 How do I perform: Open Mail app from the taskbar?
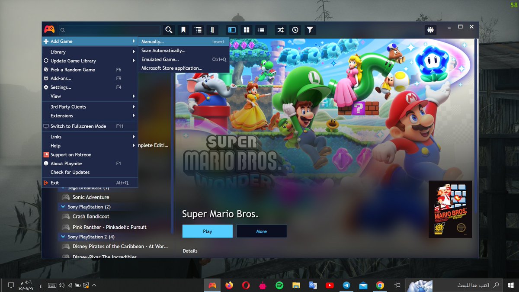click(x=363, y=285)
